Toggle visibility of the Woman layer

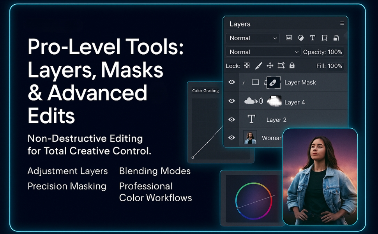click(x=232, y=137)
